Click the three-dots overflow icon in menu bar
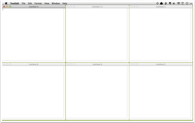 coord(191,3)
